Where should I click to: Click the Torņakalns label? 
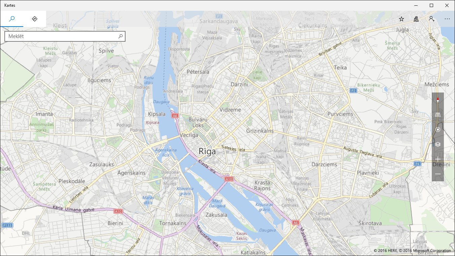(173, 223)
